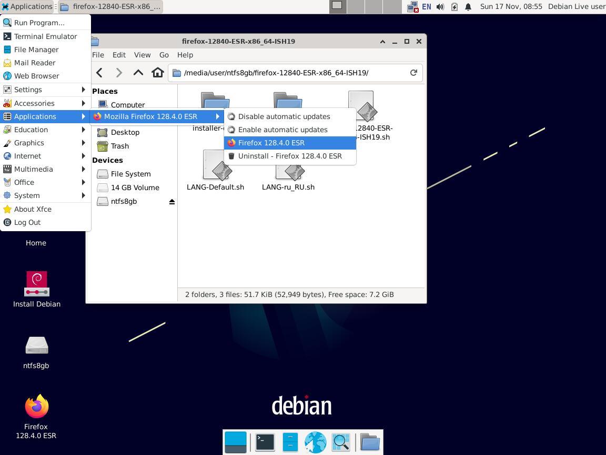Viewport: 606px width, 455px height.
Task: Click the firefox-12840-ESR taskbar window button
Action: pos(110,6)
